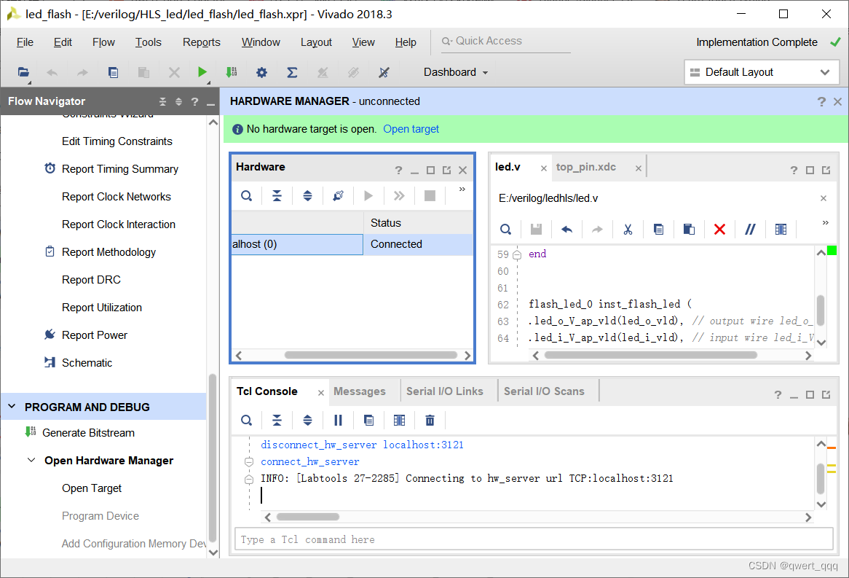Screen dimensions: 849x578
Task: Collapse all in Hardware panel
Action: (x=277, y=196)
